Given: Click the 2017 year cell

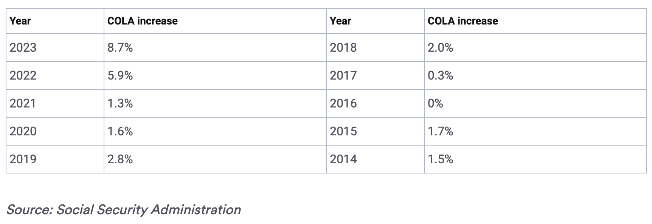Looking at the screenshot, I should click(343, 75).
